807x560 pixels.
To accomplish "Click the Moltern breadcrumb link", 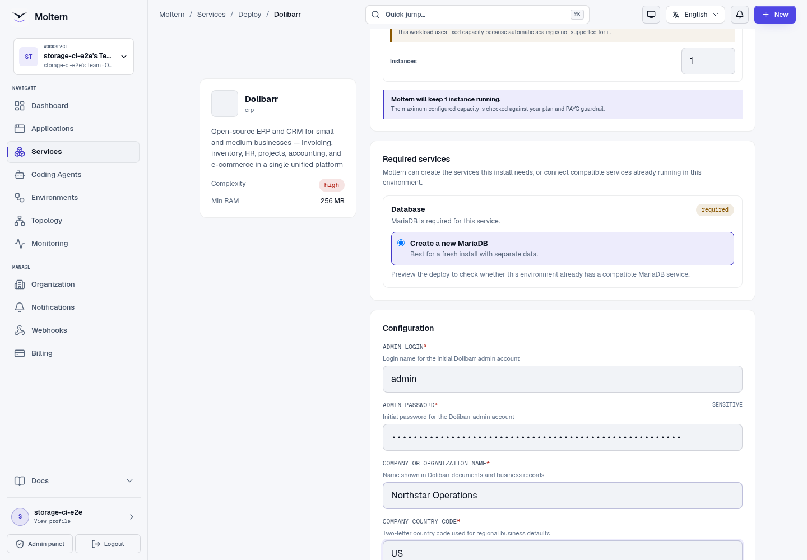I will point(171,15).
